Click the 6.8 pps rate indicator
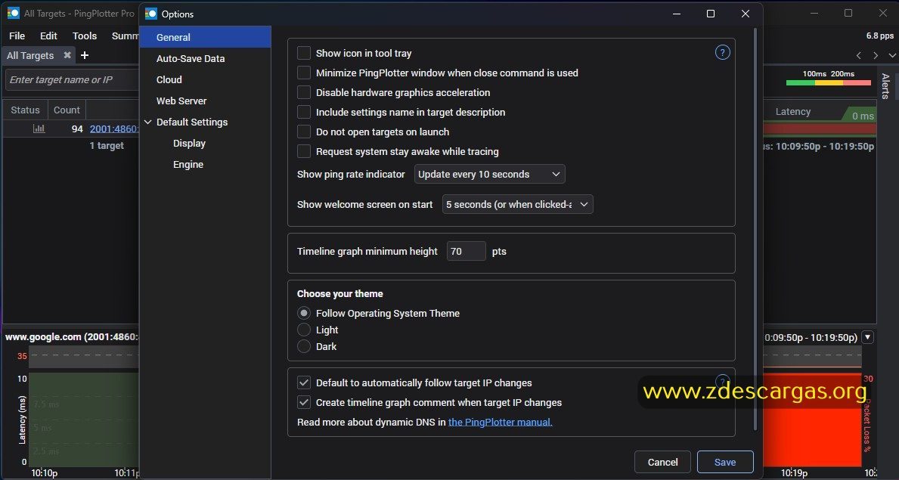The image size is (899, 480). point(879,36)
